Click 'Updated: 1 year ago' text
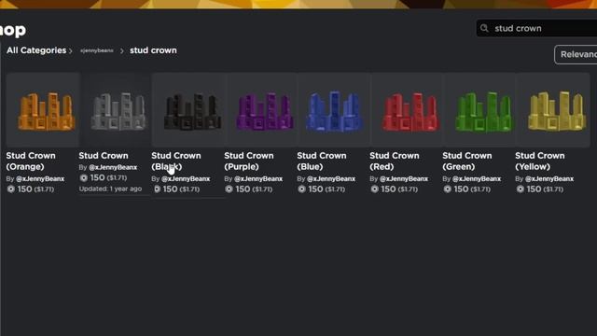The height and width of the screenshot is (336, 597). pos(110,189)
